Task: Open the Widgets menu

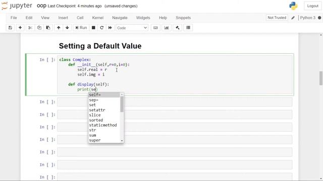Action: [x=143, y=18]
